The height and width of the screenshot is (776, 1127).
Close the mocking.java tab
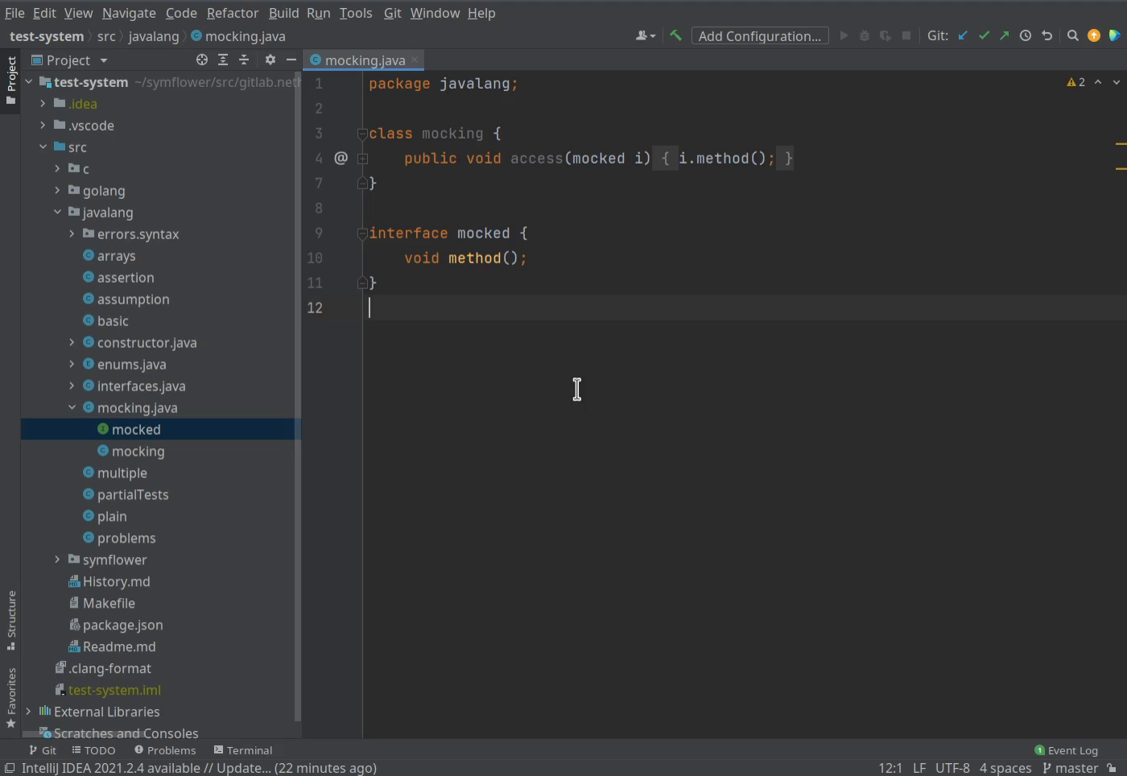pos(415,60)
